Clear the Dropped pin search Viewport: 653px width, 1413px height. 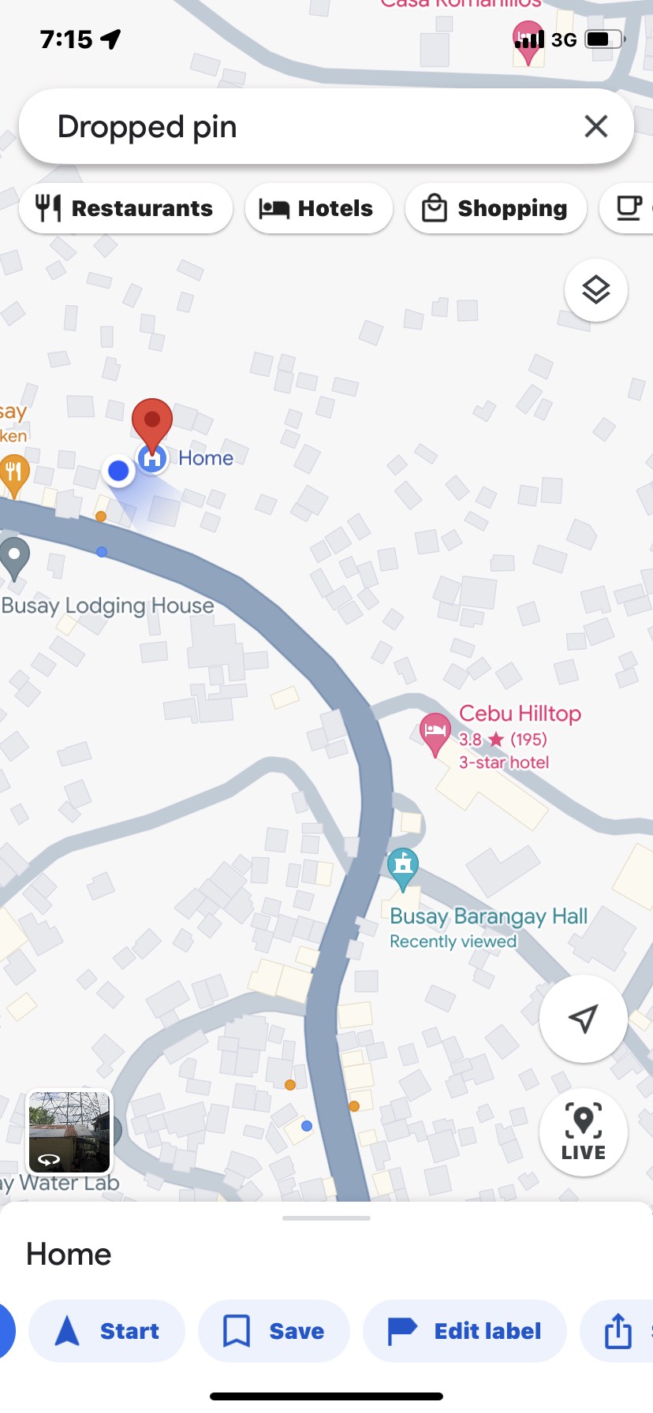coord(596,126)
